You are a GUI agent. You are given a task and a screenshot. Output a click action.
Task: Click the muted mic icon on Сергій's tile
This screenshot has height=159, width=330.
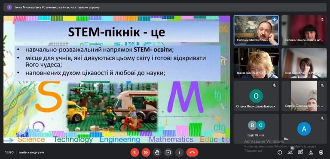(x=322, y=85)
